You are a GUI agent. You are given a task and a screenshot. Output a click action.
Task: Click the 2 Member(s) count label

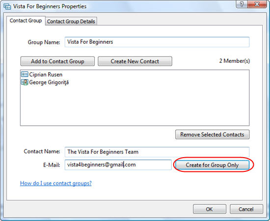[234, 61]
